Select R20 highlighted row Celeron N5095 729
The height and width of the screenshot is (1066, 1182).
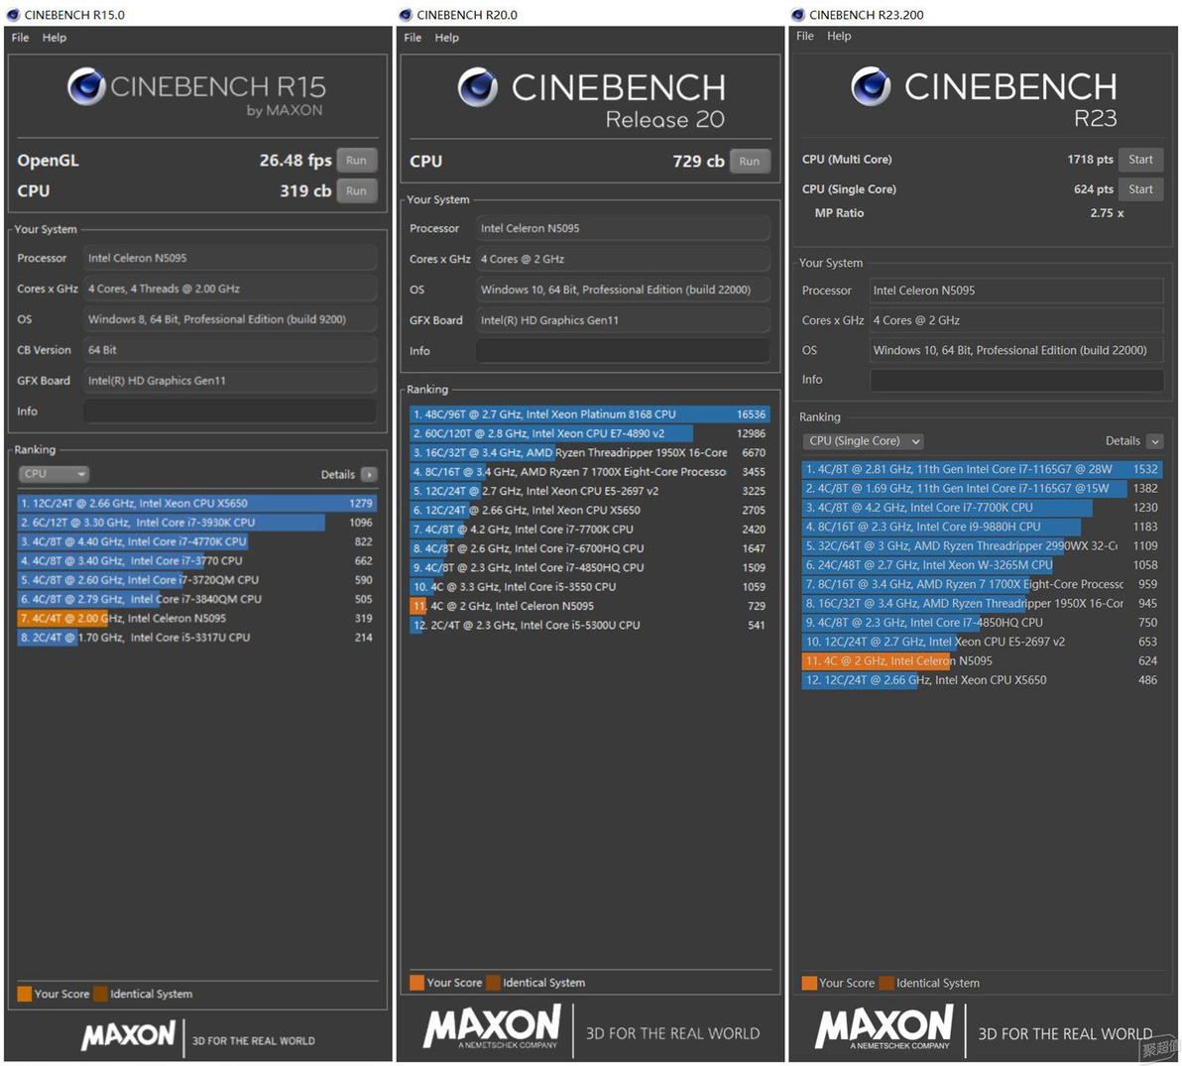coord(589,606)
